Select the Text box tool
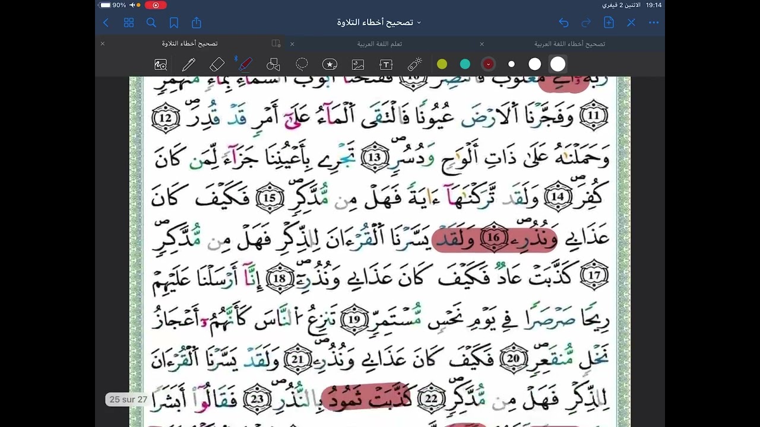Screen dimensions: 760x427 pyautogui.click(x=386, y=65)
